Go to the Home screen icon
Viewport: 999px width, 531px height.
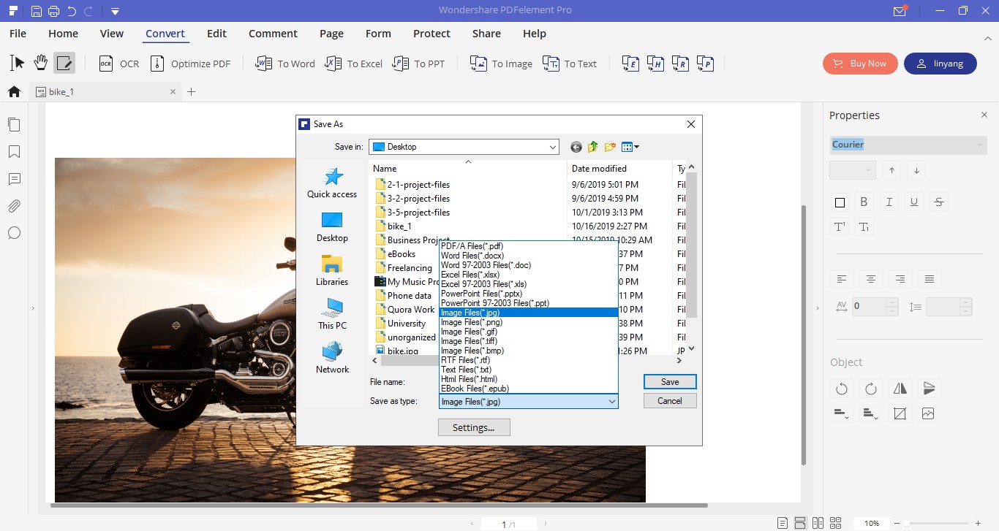click(x=14, y=92)
